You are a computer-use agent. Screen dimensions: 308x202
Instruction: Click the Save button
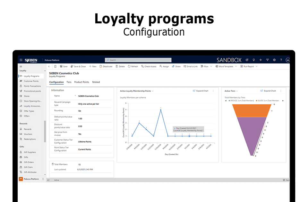64,66
